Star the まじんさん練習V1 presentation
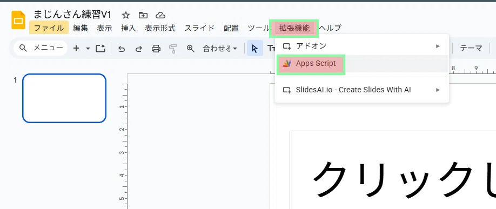Viewport: 496px width, 209px height. (126, 15)
